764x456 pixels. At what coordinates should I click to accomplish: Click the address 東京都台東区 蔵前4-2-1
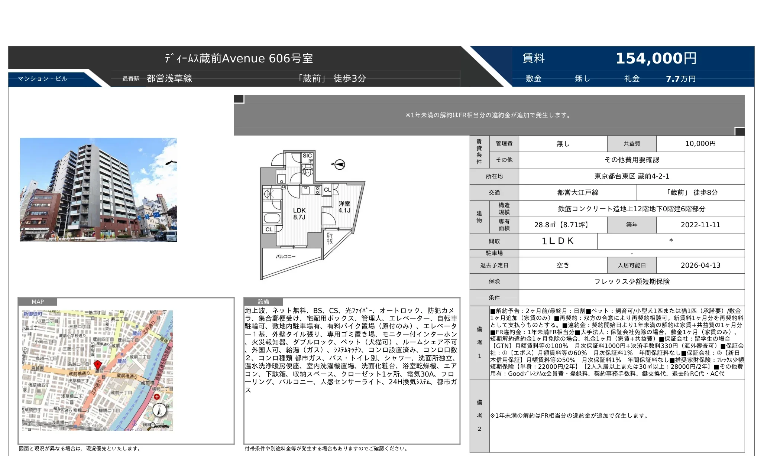(x=631, y=176)
